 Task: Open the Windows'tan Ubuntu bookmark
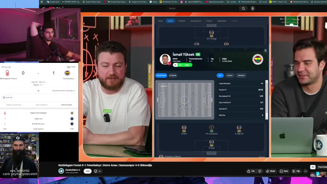(x=299, y=2)
